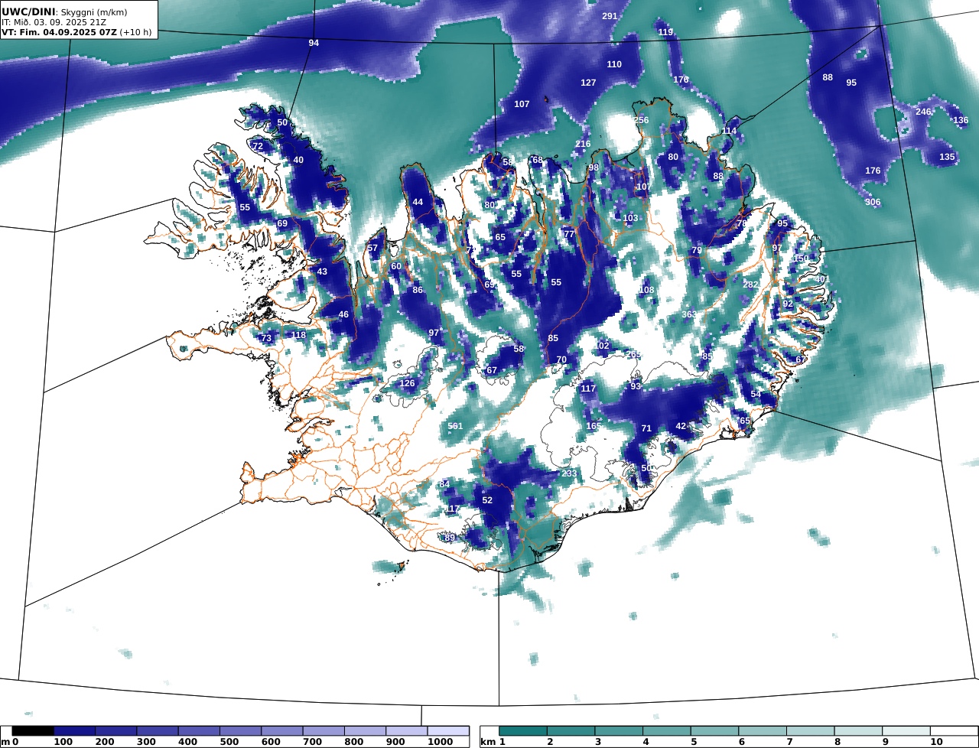Click visibility value 291 at the top of the map
979x748 pixels.
610,16
